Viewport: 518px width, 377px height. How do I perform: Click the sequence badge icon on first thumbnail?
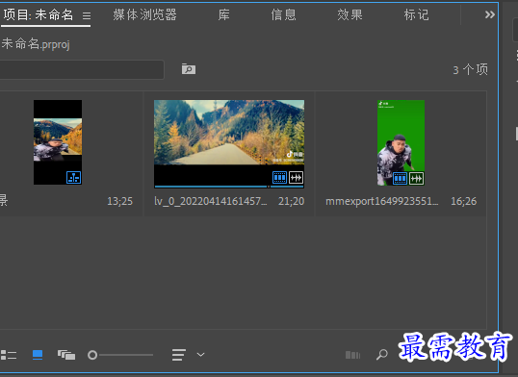pos(74,177)
